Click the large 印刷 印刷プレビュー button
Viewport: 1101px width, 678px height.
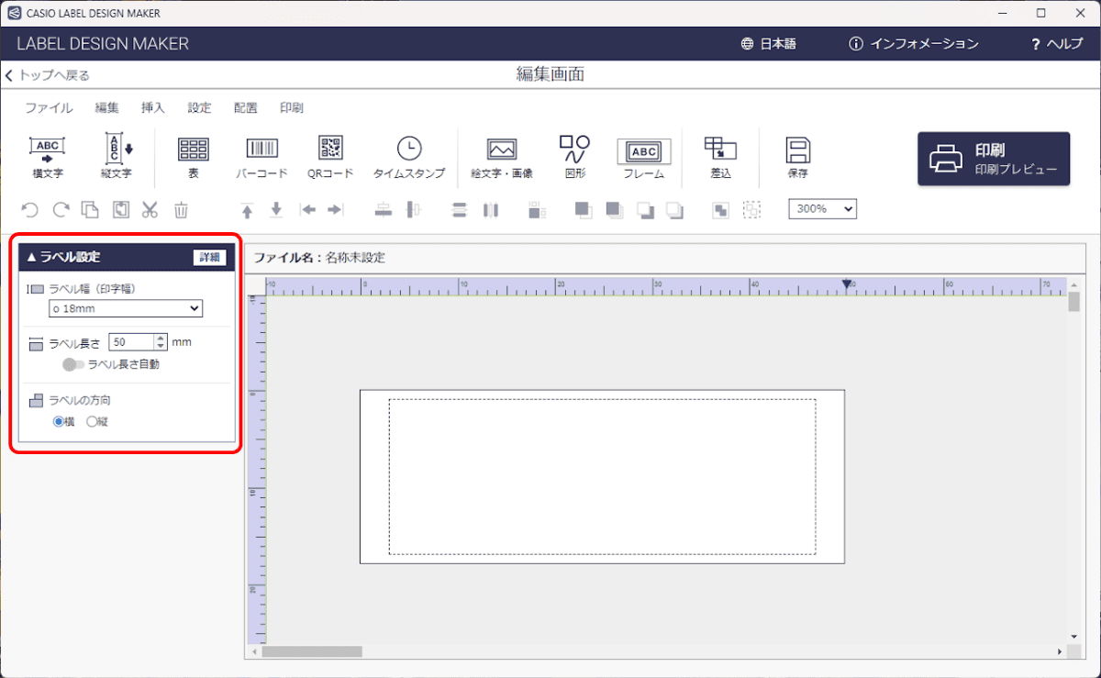[x=994, y=159]
